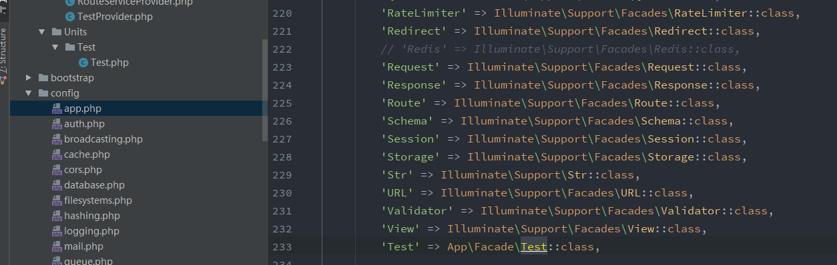
Task: Click the PHP icon beside auth.php
Action: 58,124
